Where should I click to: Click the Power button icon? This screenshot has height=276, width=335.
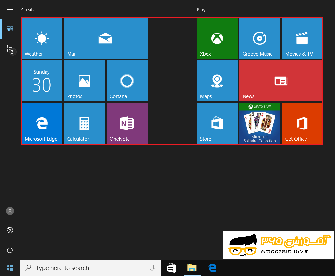tap(10, 250)
